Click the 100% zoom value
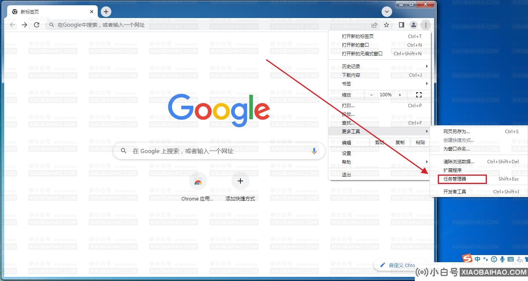 [x=386, y=95]
